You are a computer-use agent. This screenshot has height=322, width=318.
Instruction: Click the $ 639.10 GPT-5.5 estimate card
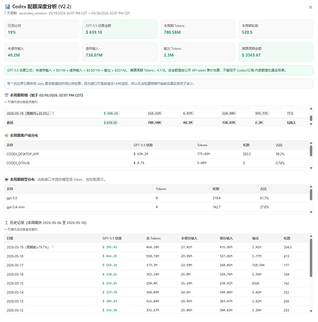coord(119,29)
